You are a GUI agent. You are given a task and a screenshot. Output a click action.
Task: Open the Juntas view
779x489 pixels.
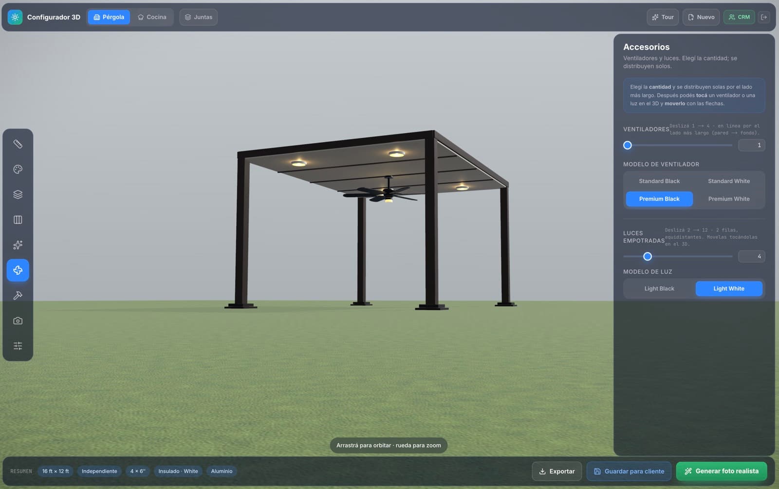[x=199, y=17]
